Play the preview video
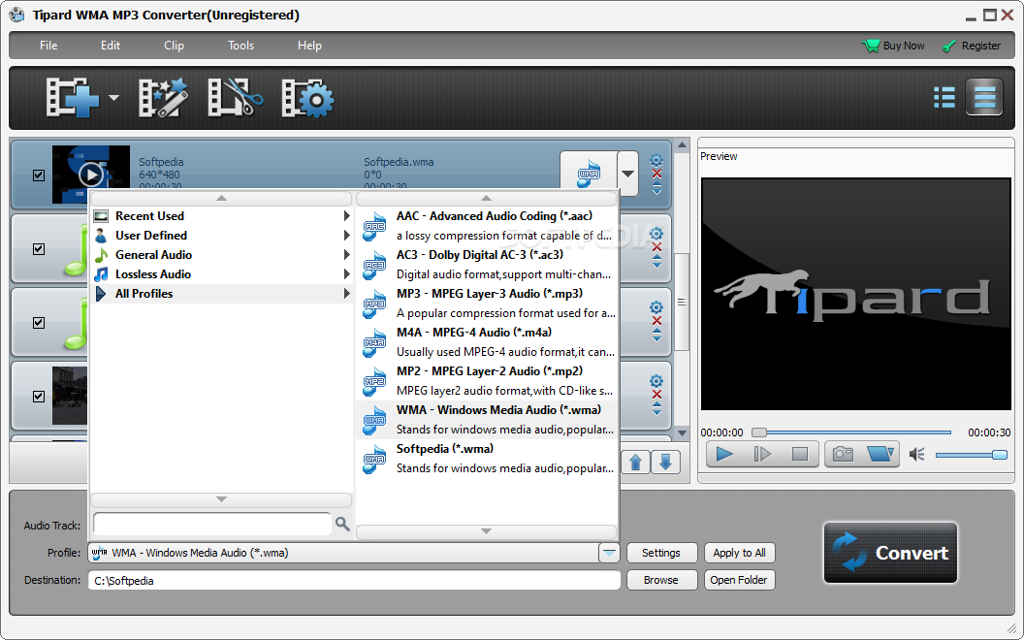Image resolution: width=1024 pixels, height=640 pixels. [724, 454]
